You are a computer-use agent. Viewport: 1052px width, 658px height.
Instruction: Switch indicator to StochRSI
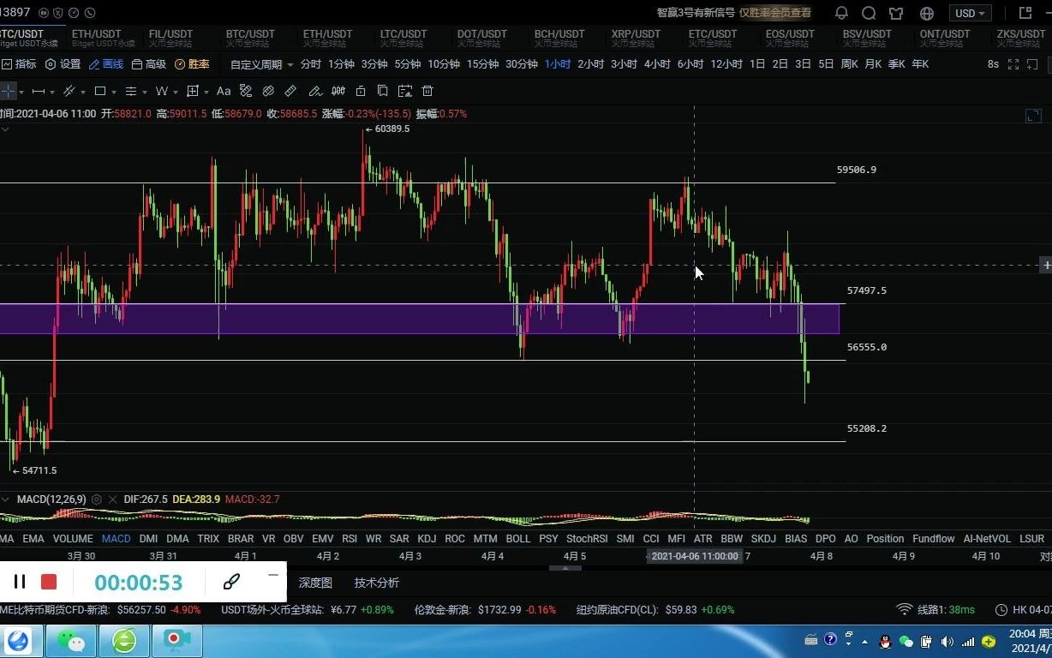587,539
